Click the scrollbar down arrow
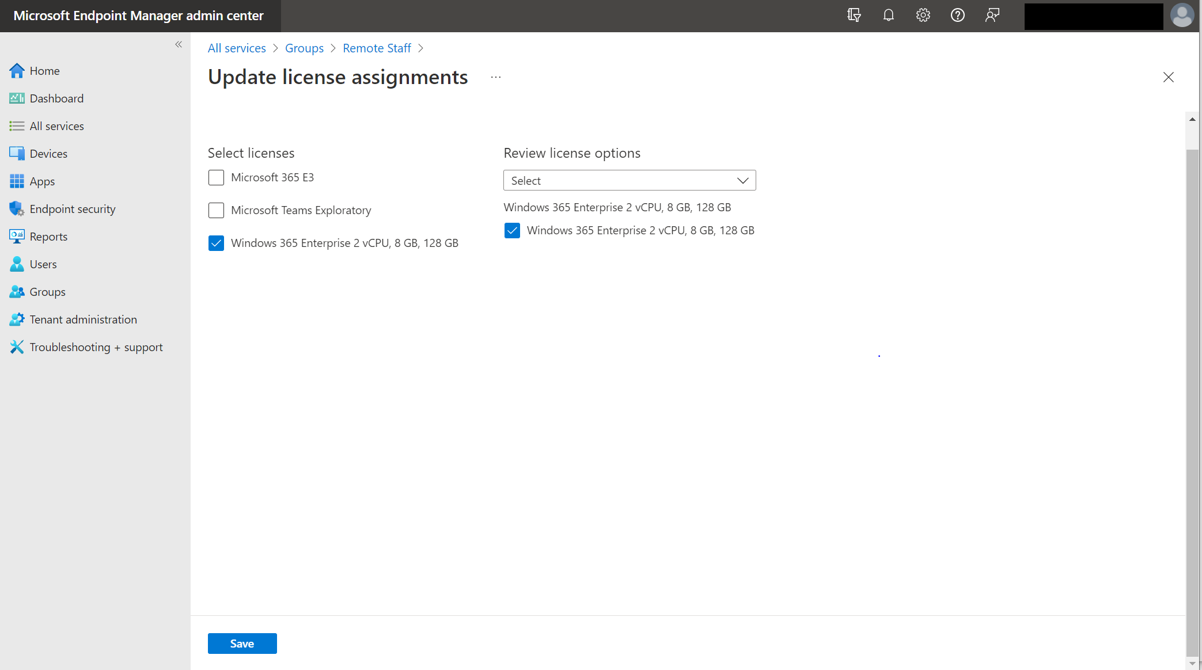The image size is (1202, 670). 1192,664
